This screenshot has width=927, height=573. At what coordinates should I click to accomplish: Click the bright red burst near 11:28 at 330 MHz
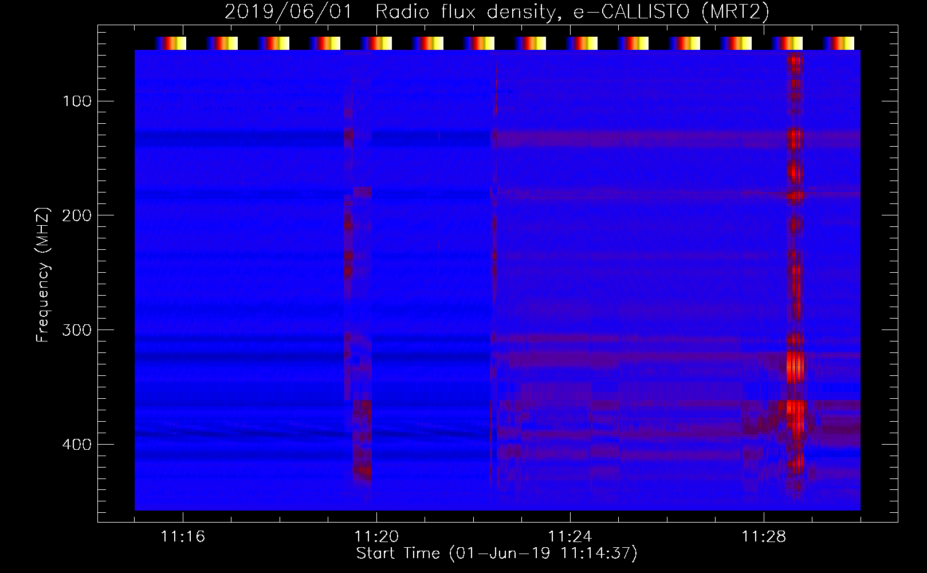tap(795, 367)
